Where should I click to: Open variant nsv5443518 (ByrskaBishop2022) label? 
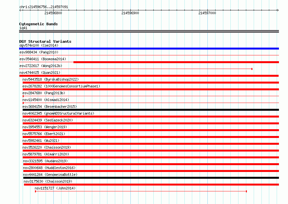[50, 79]
